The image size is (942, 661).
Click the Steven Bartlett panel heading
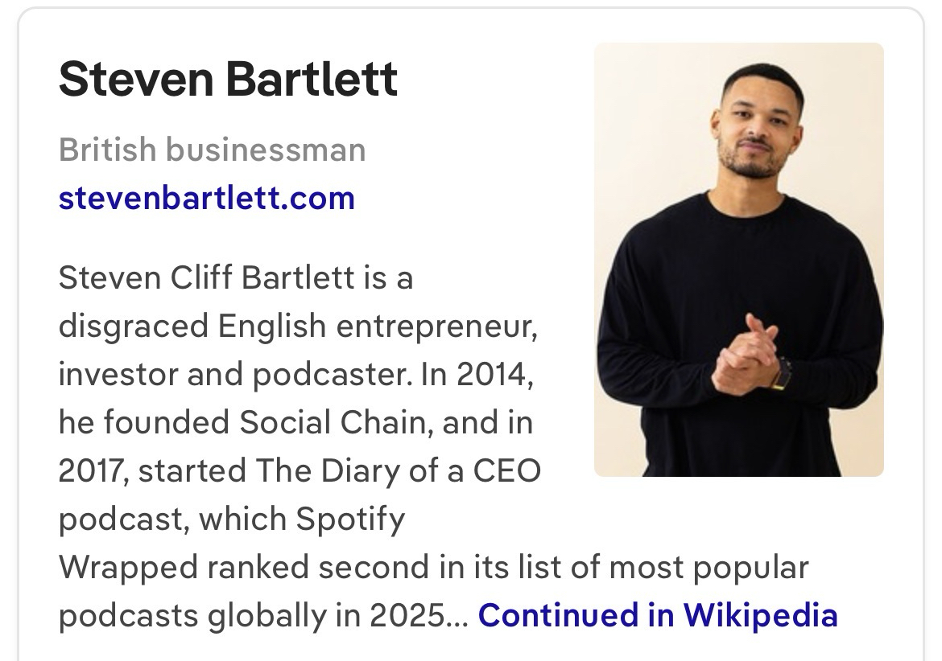pos(228,80)
